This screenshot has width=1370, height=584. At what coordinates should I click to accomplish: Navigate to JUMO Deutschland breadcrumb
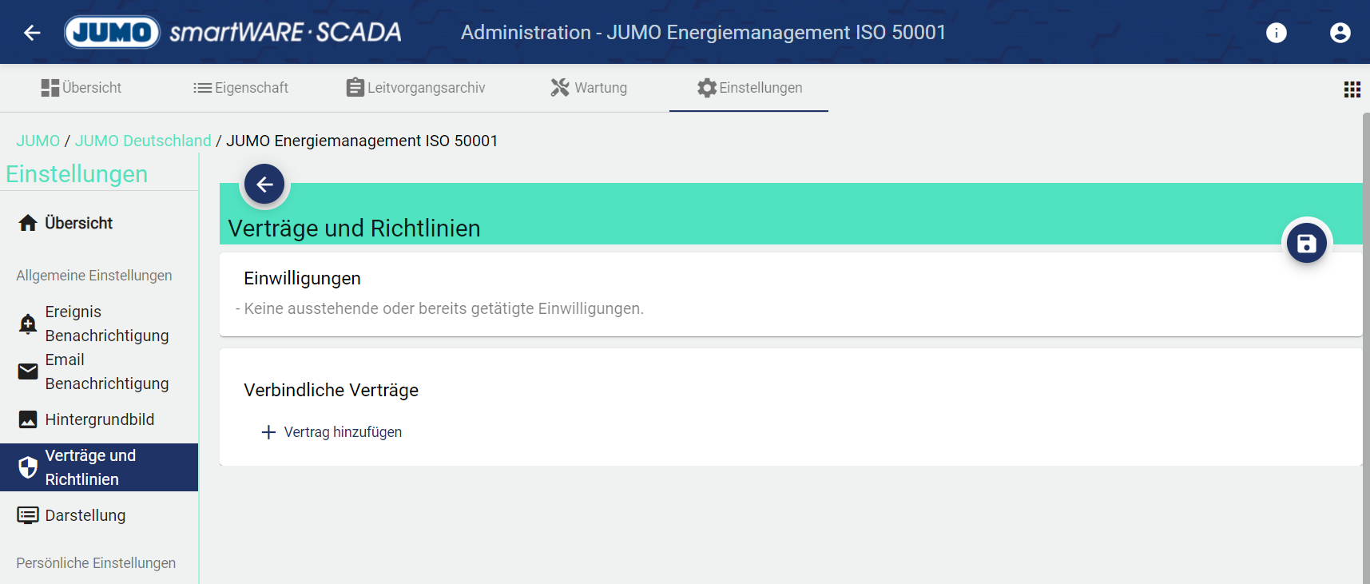pyautogui.click(x=143, y=141)
